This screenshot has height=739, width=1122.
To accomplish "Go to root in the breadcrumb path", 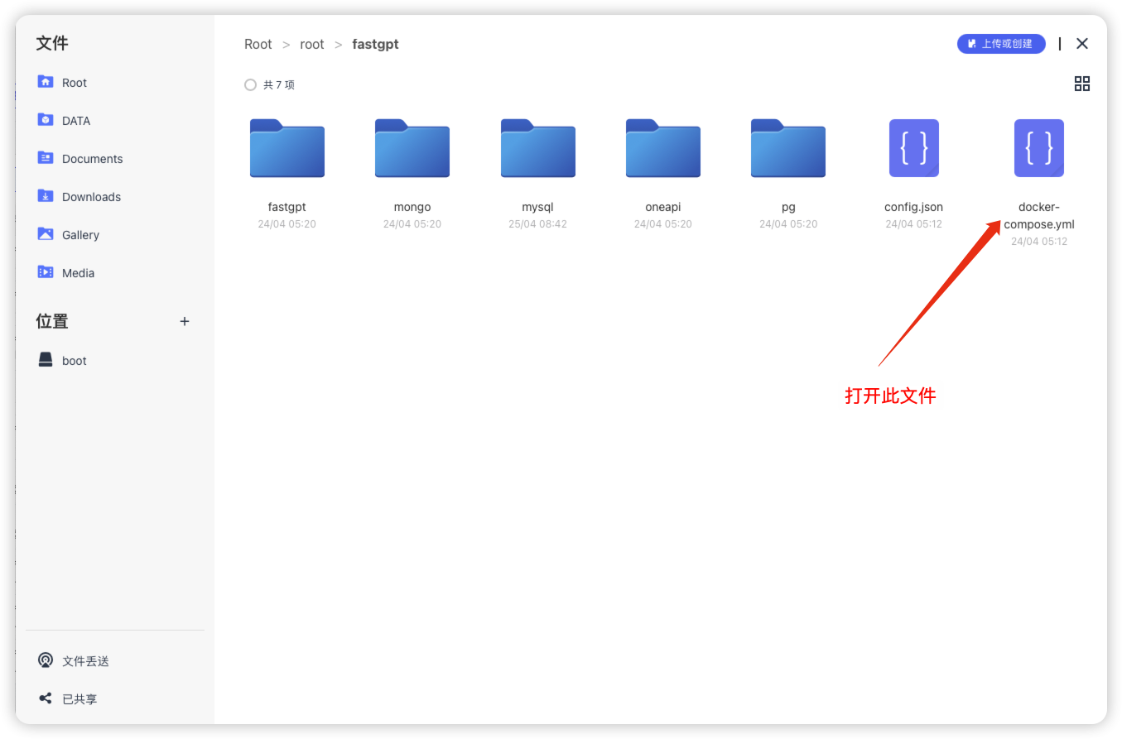I will (312, 44).
